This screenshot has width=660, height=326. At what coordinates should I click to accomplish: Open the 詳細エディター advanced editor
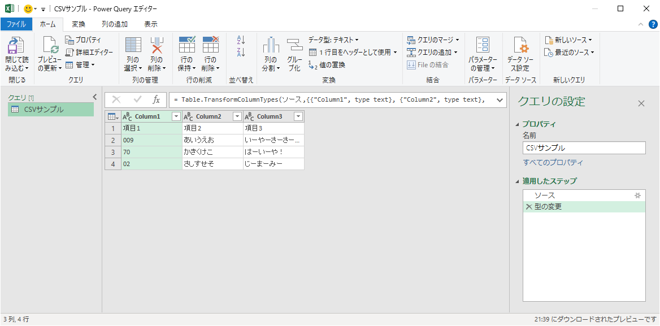[x=89, y=52]
